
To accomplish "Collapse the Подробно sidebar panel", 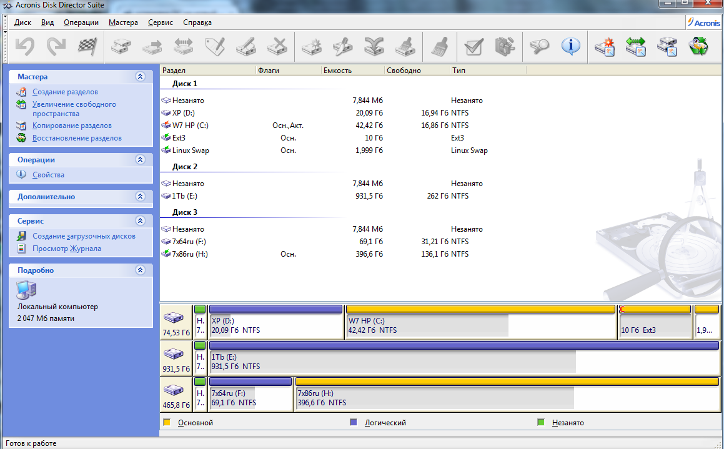I will click(x=141, y=270).
